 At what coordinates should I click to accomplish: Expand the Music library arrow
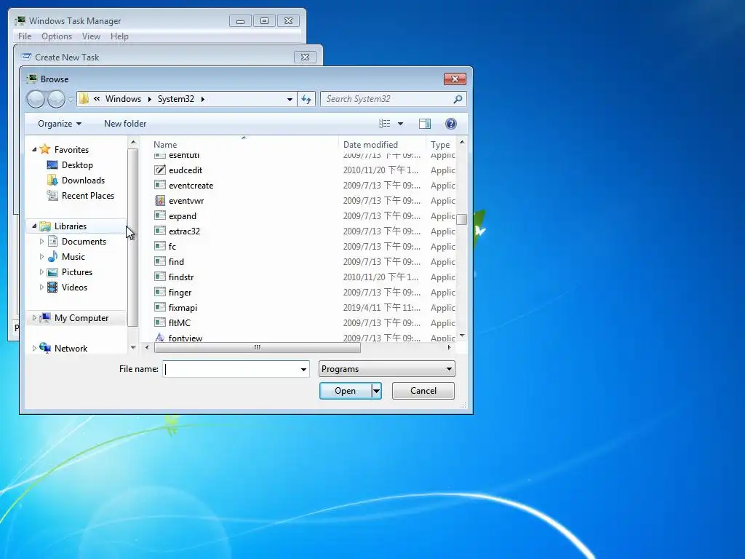(x=41, y=257)
